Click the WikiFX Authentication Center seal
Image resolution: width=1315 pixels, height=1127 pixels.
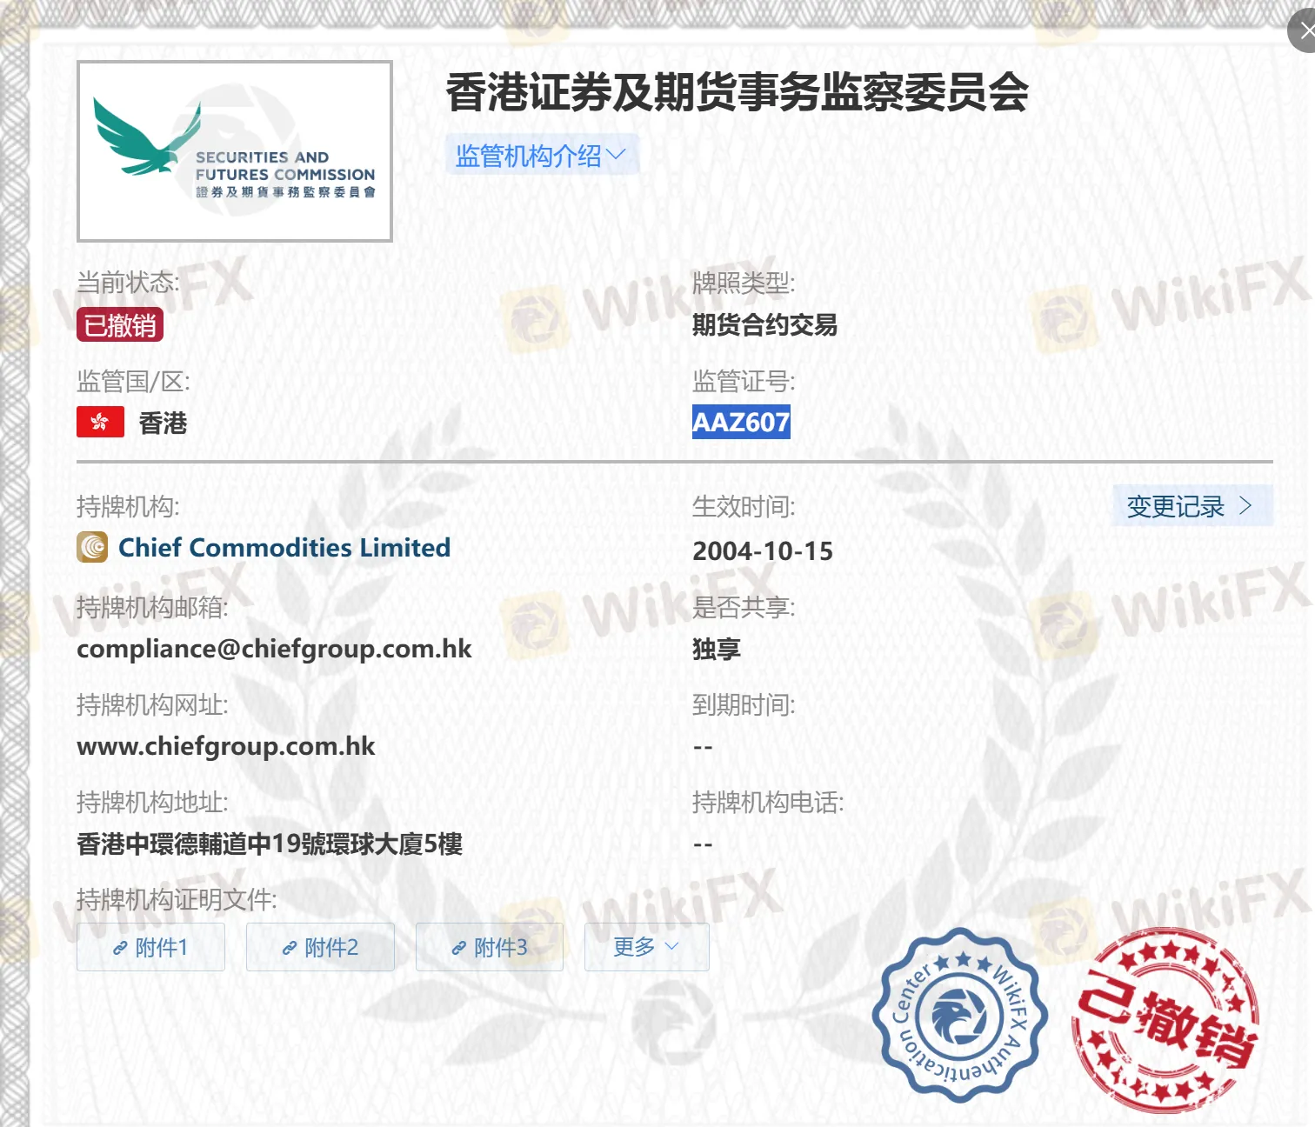pyautogui.click(x=959, y=1015)
